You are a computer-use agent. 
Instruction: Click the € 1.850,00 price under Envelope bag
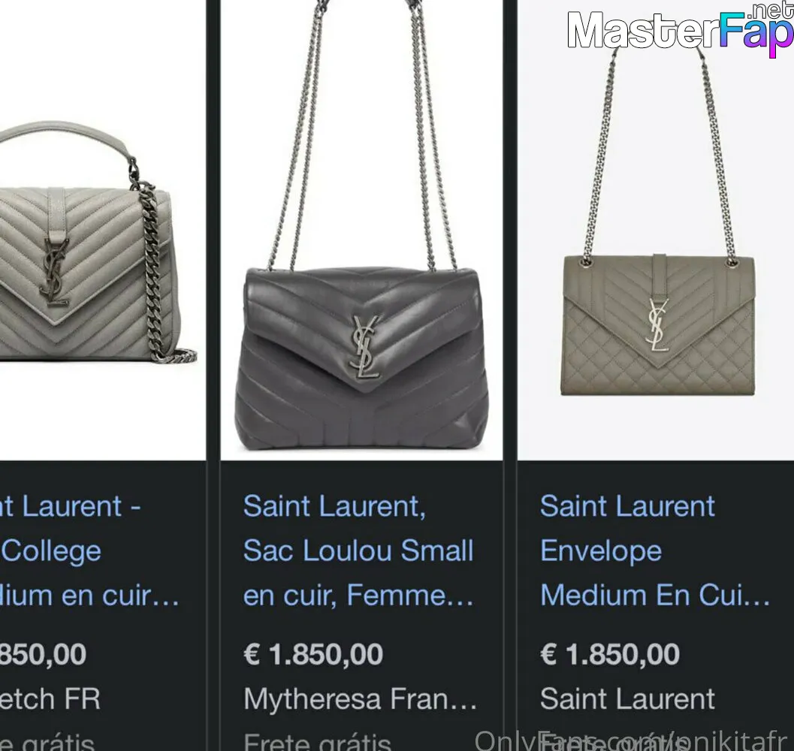pyautogui.click(x=610, y=654)
